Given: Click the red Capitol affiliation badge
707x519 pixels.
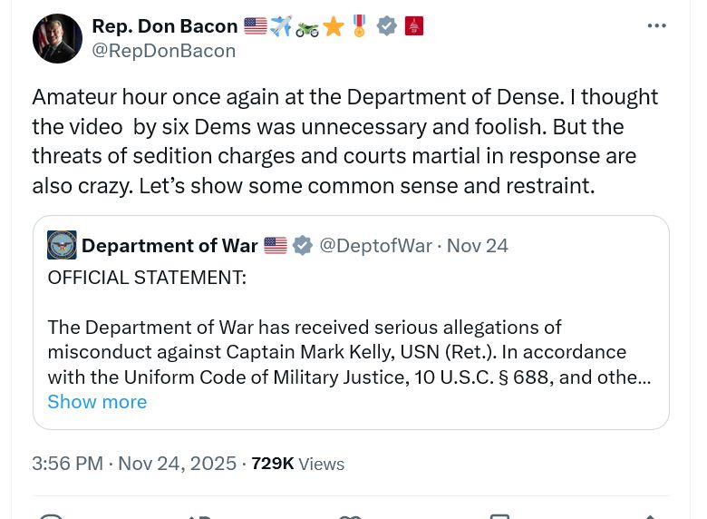Looking at the screenshot, I should click(414, 26).
